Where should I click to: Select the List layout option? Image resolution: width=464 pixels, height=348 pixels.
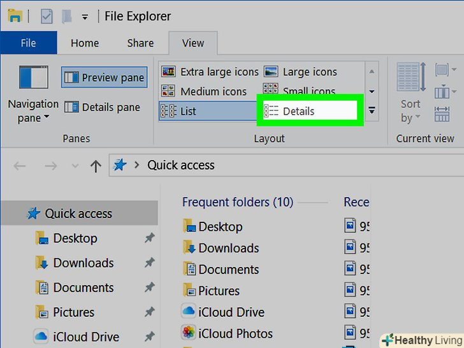click(x=208, y=111)
